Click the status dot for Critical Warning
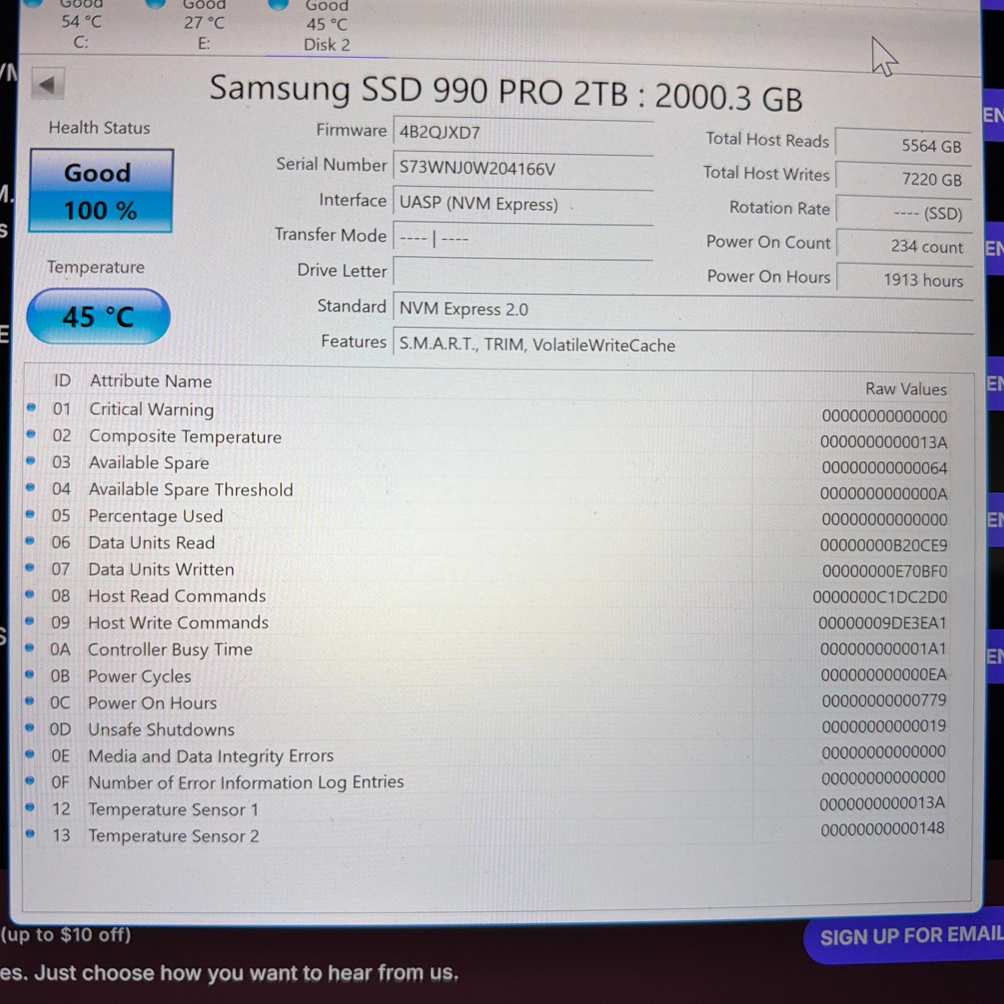This screenshot has height=1004, width=1004. tap(31, 408)
